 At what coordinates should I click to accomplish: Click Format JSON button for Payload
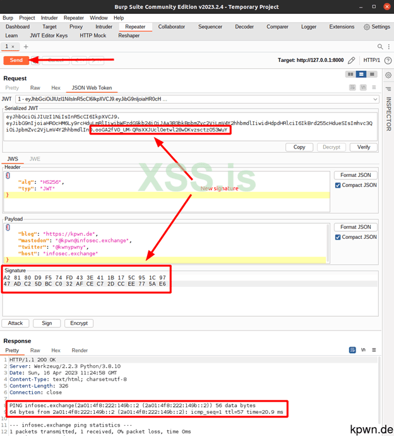pyautogui.click(x=355, y=227)
